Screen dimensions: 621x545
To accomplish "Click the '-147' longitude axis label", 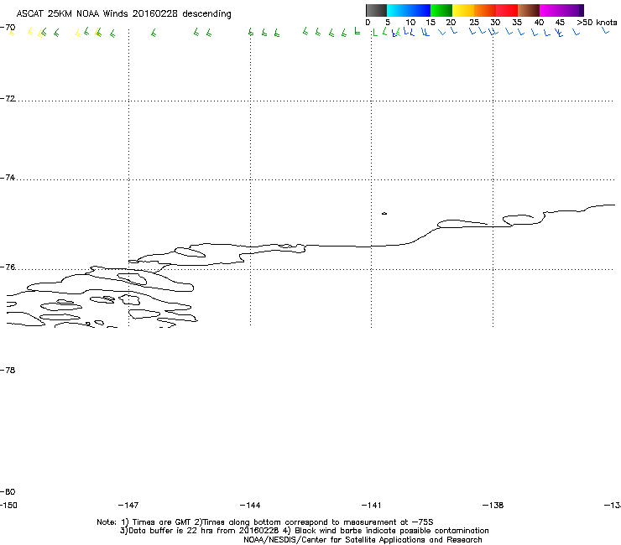I will 128,506.
